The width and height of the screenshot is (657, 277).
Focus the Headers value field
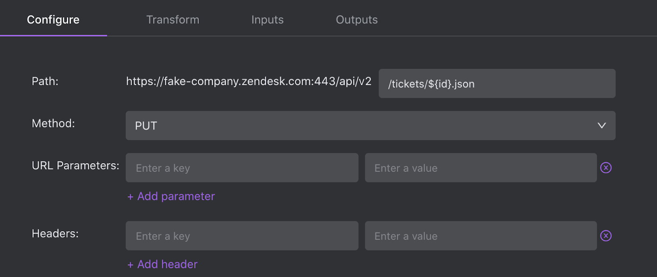[x=481, y=236]
